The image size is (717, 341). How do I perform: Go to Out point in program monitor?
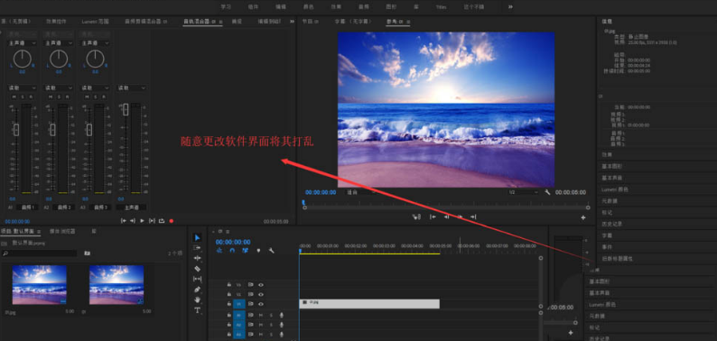(x=474, y=217)
